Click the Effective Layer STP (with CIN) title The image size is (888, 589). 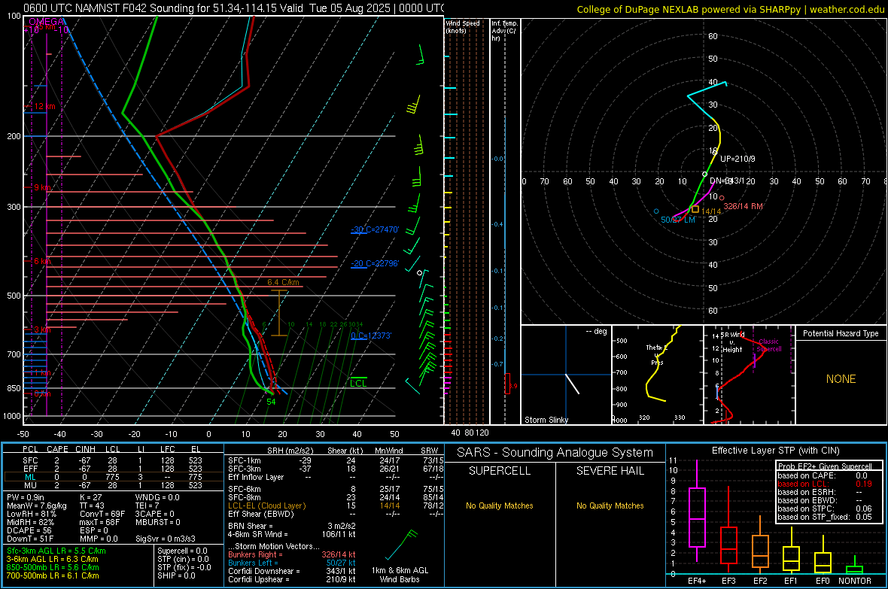[776, 451]
